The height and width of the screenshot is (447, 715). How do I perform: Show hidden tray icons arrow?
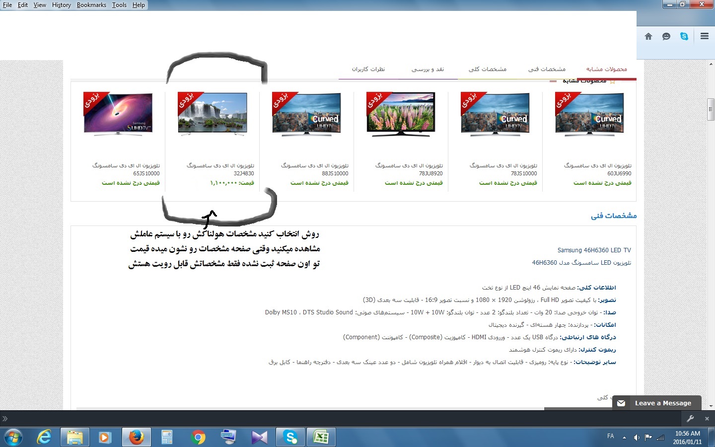point(624,438)
